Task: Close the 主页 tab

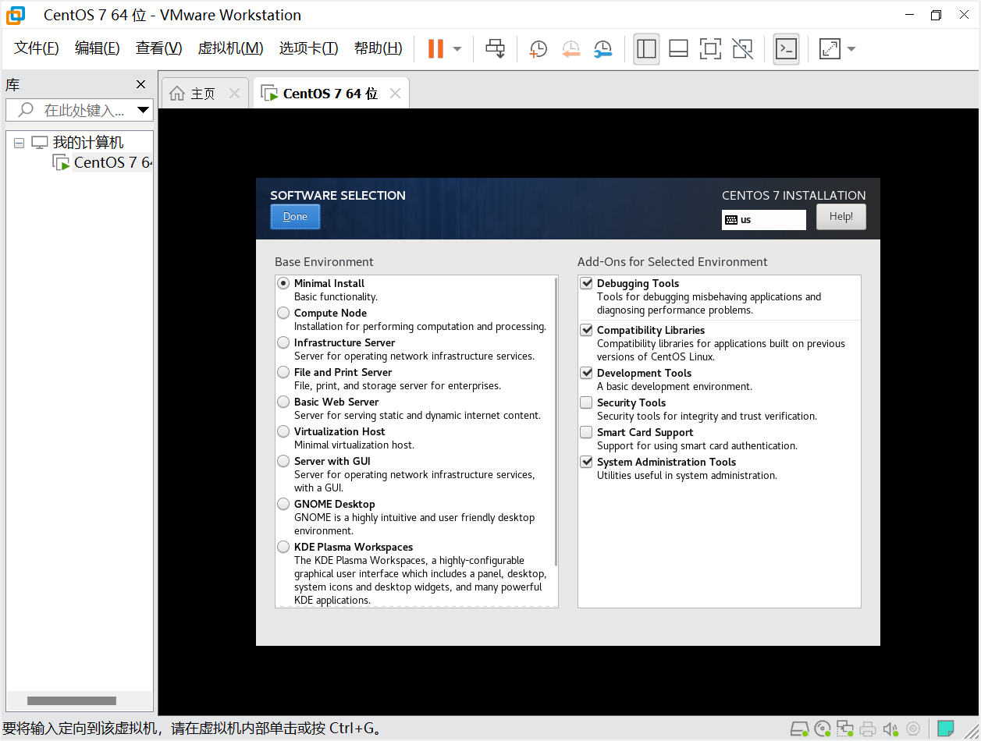Action: tap(234, 93)
